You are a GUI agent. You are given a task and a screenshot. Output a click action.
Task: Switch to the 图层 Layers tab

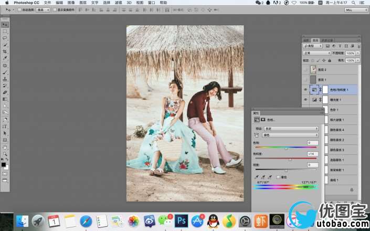point(315,40)
